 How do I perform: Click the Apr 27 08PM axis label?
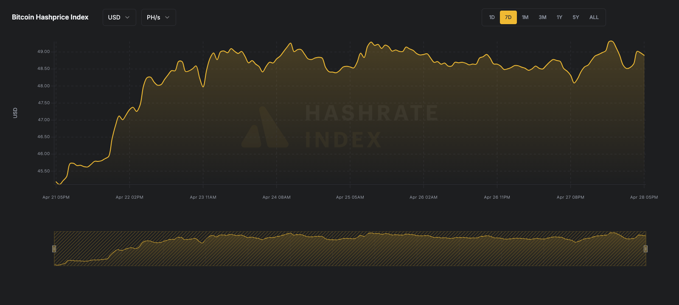click(570, 197)
